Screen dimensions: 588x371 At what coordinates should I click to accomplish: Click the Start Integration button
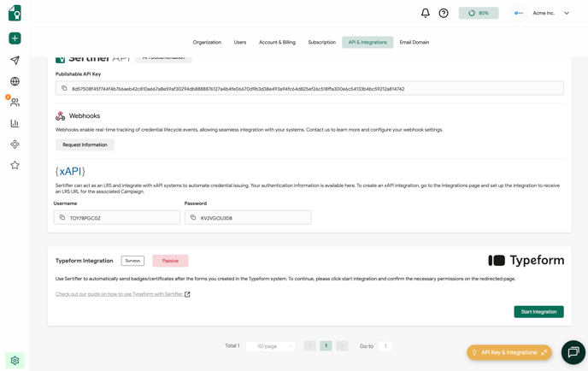click(538, 312)
